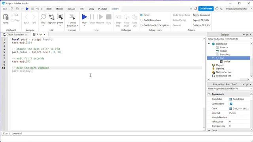Click the Resume test button

pyautogui.click(x=100, y=17)
